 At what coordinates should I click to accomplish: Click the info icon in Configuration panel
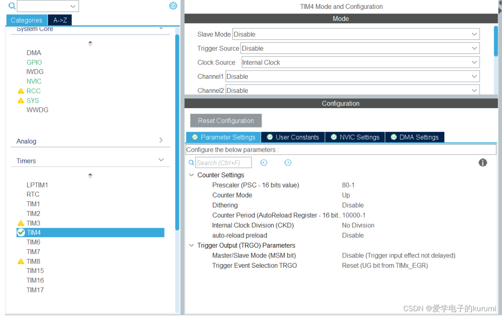[x=482, y=162]
